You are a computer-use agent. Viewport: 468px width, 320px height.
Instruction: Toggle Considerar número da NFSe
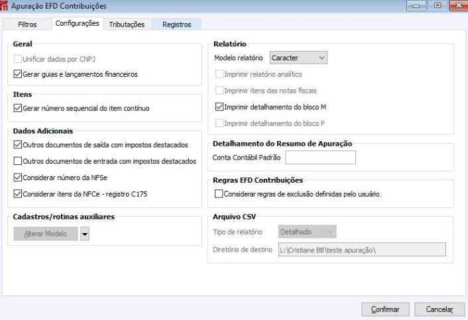18,178
